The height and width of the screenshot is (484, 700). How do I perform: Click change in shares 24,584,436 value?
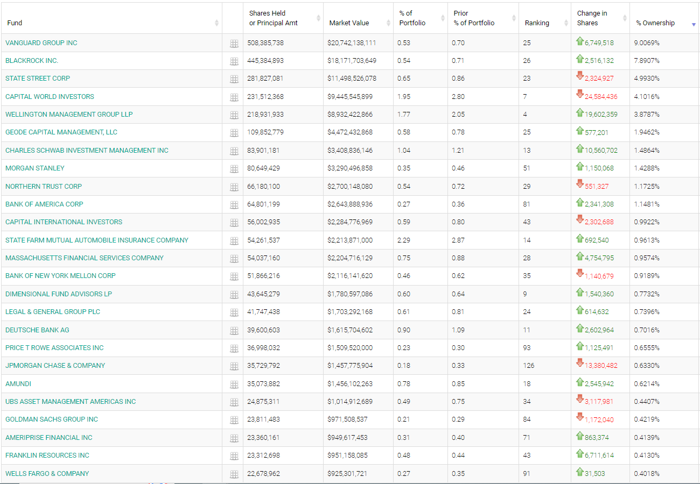[x=602, y=97]
